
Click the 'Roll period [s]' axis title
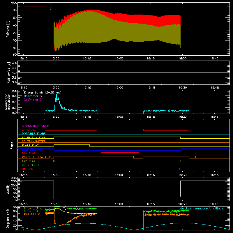coord(9,73)
